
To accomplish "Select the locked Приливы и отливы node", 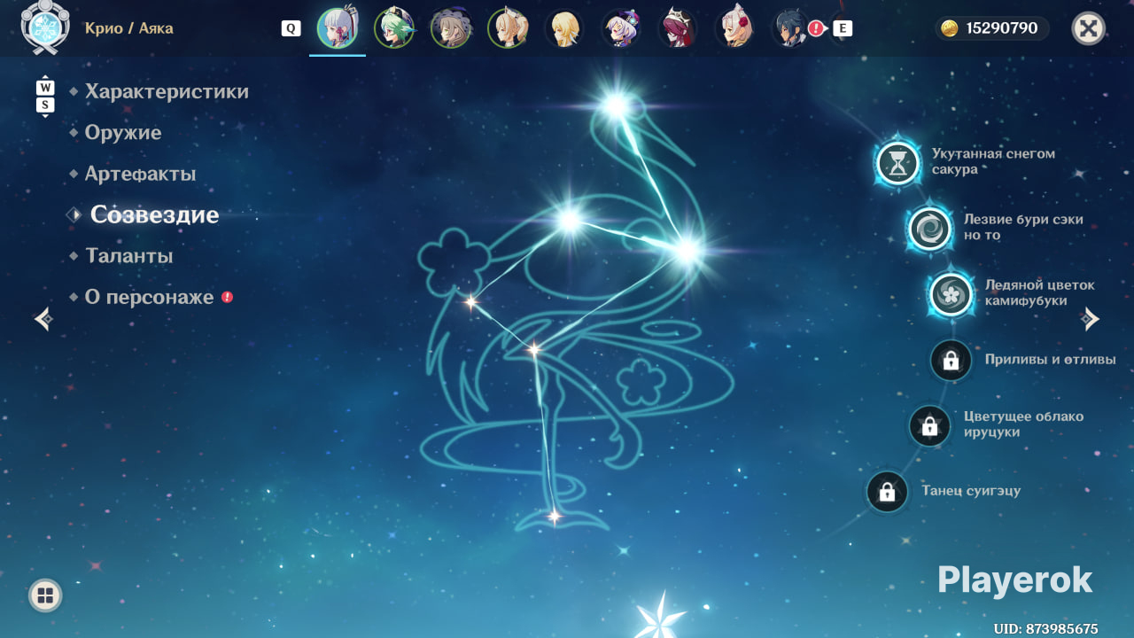I will coord(951,361).
